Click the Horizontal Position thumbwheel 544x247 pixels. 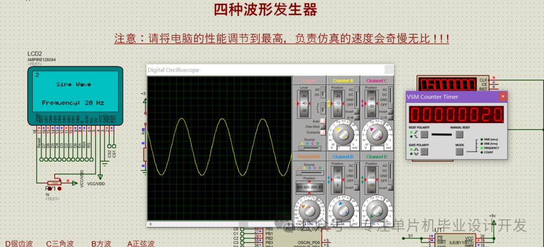click(309, 187)
